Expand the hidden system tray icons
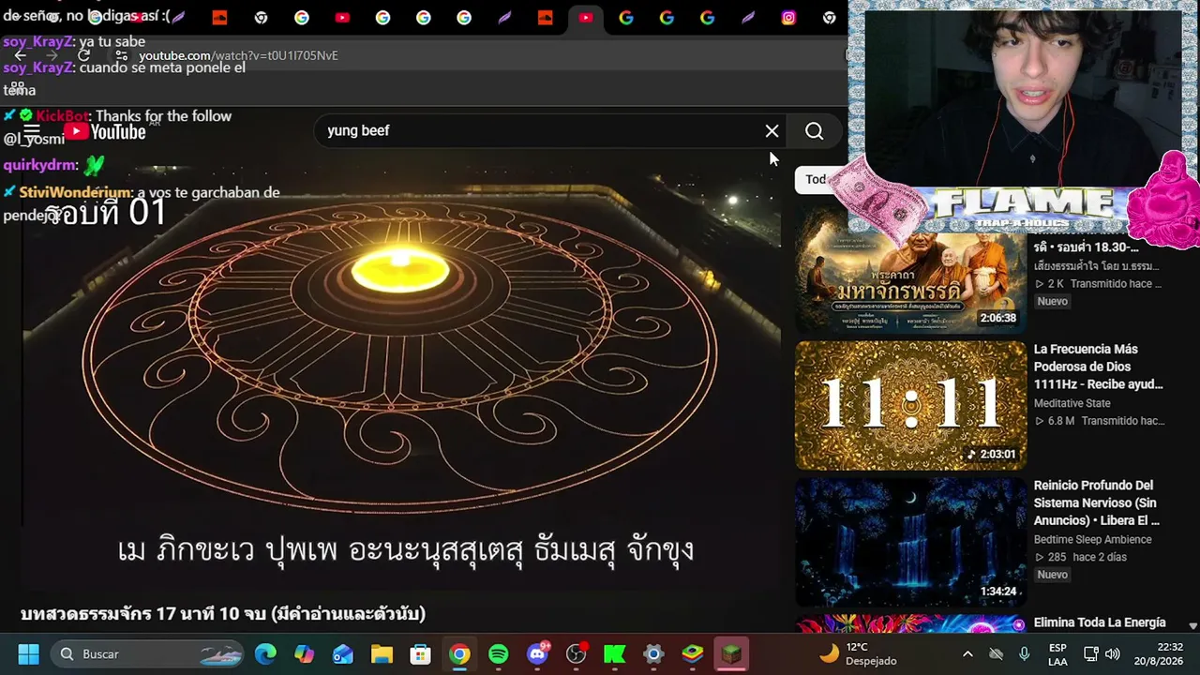This screenshot has height=675, width=1200. 967,653
